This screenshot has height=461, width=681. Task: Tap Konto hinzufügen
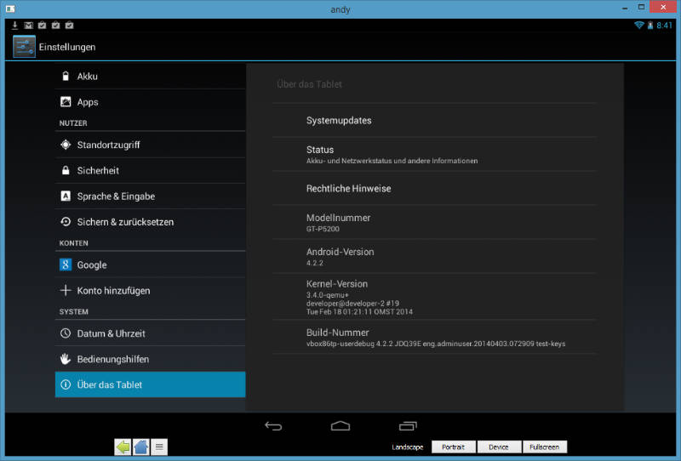coord(150,291)
